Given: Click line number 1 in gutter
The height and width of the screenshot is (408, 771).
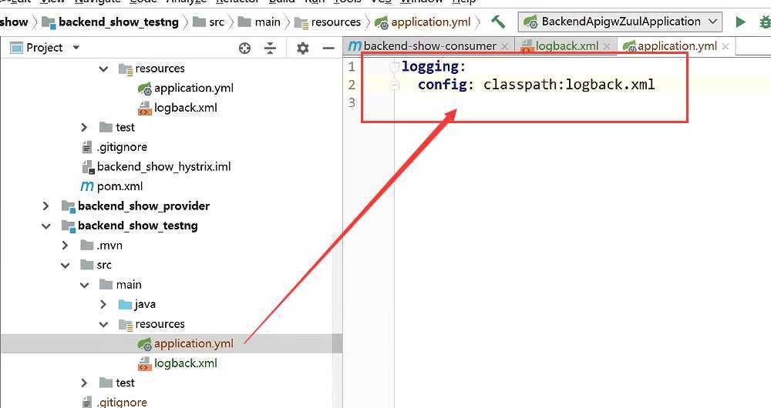Looking at the screenshot, I should coord(352,67).
